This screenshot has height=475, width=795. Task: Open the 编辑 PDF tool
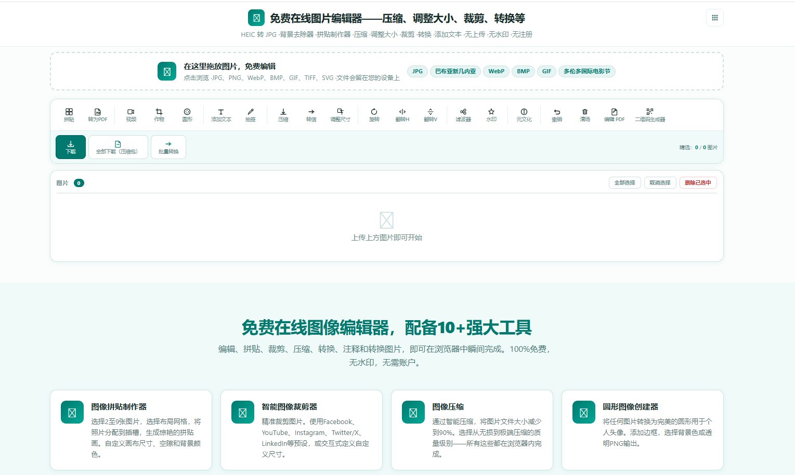coord(614,115)
